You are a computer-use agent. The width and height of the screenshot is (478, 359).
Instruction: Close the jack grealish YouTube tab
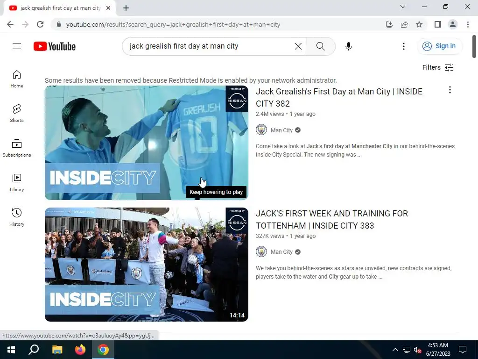tap(108, 8)
